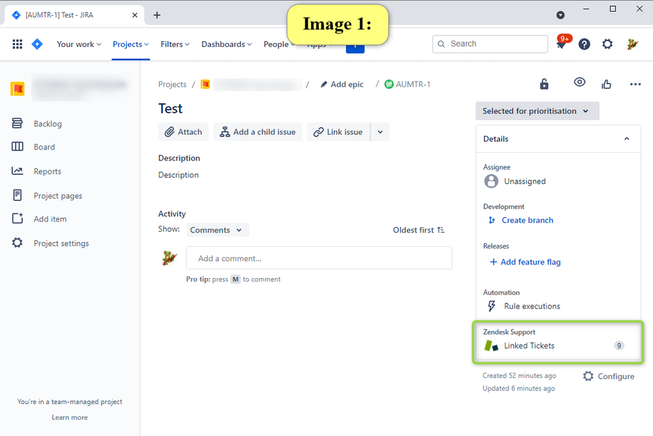
Task: Click Create branch link
Action: point(527,221)
